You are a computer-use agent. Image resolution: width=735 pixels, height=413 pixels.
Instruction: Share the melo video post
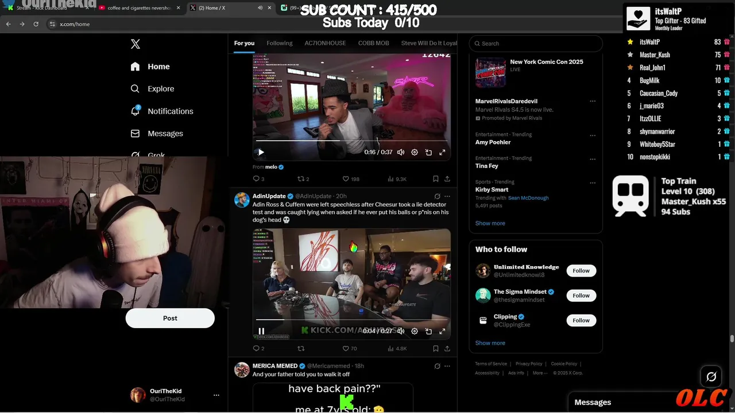[447, 179]
